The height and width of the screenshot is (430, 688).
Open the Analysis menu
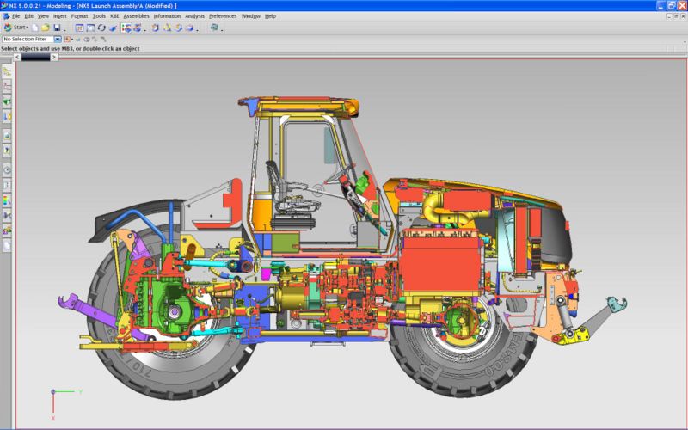pos(194,15)
